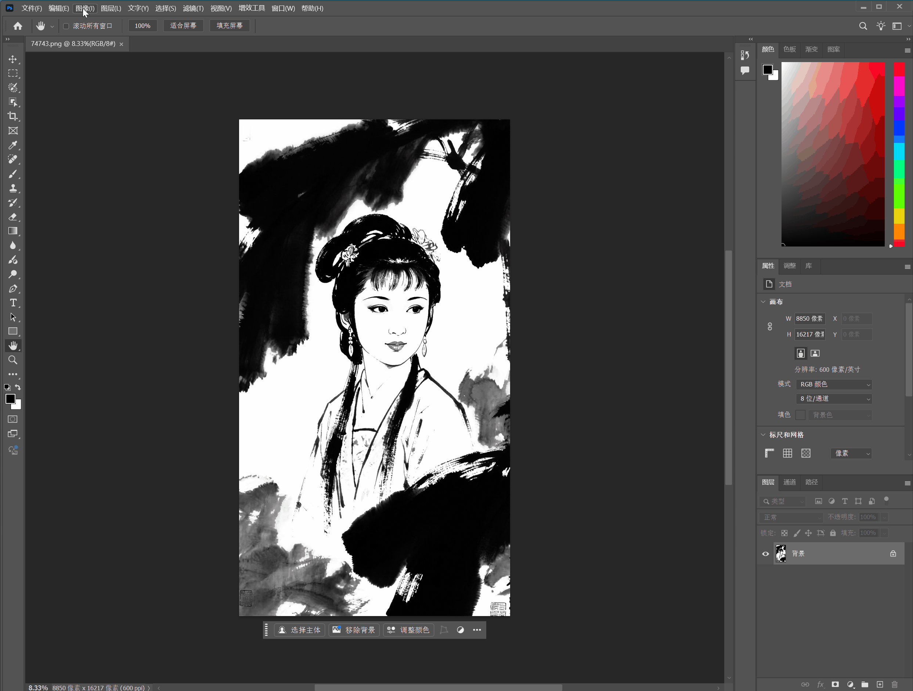Viewport: 913px width, 691px height.
Task: Open the Layers panel options menu
Action: tap(907, 483)
